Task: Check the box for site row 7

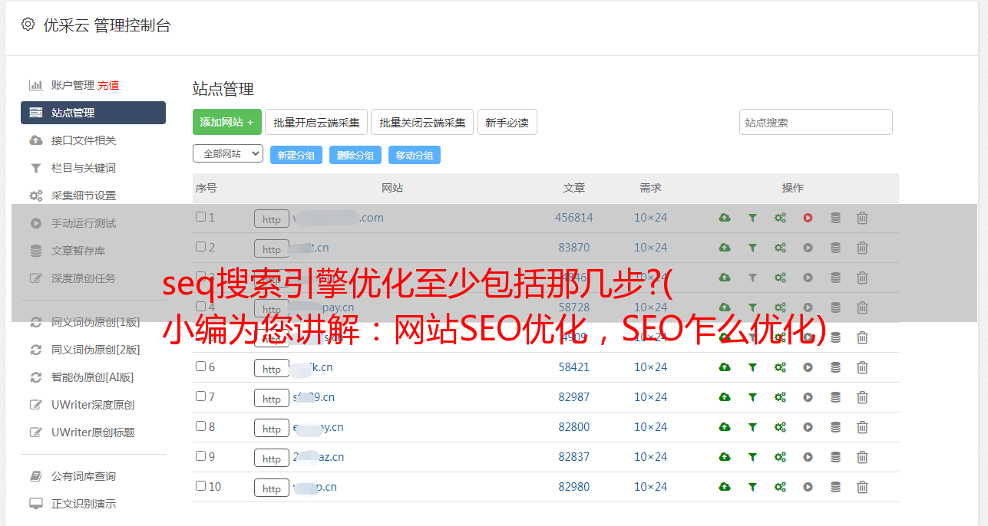Action: pos(200,396)
